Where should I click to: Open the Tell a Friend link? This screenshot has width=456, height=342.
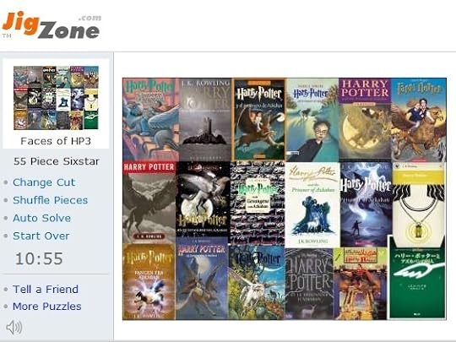(46, 290)
